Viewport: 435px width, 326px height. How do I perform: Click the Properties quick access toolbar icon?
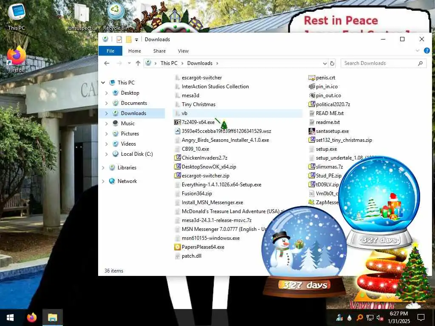click(x=119, y=39)
